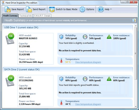
Task: Click the blue Help question mark icon
Action: coord(101,9)
